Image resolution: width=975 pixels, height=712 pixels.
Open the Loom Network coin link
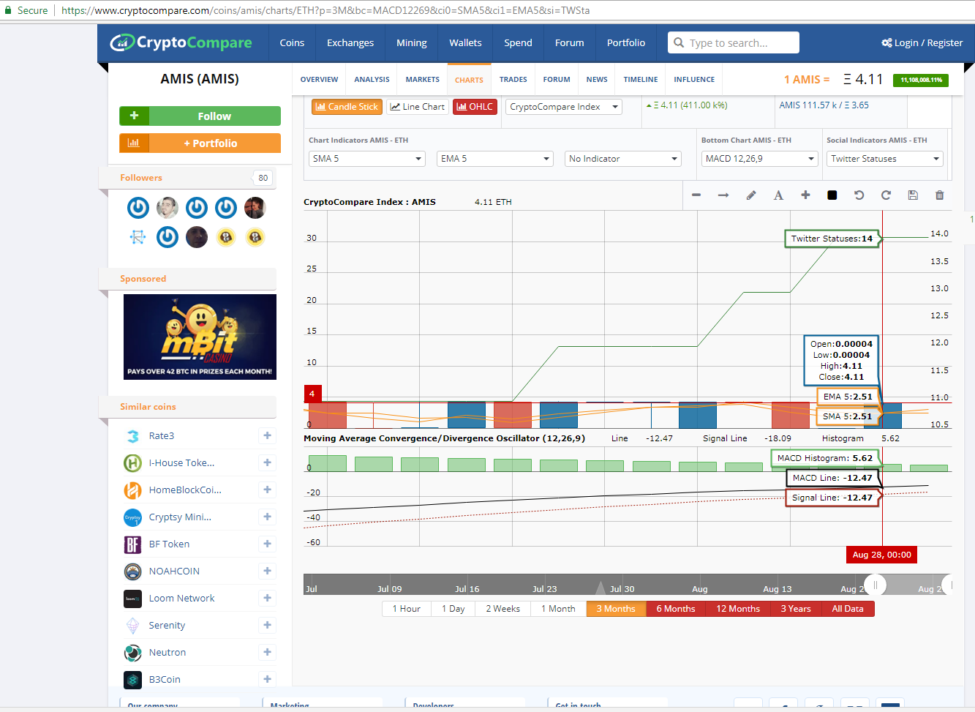pyautogui.click(x=181, y=599)
